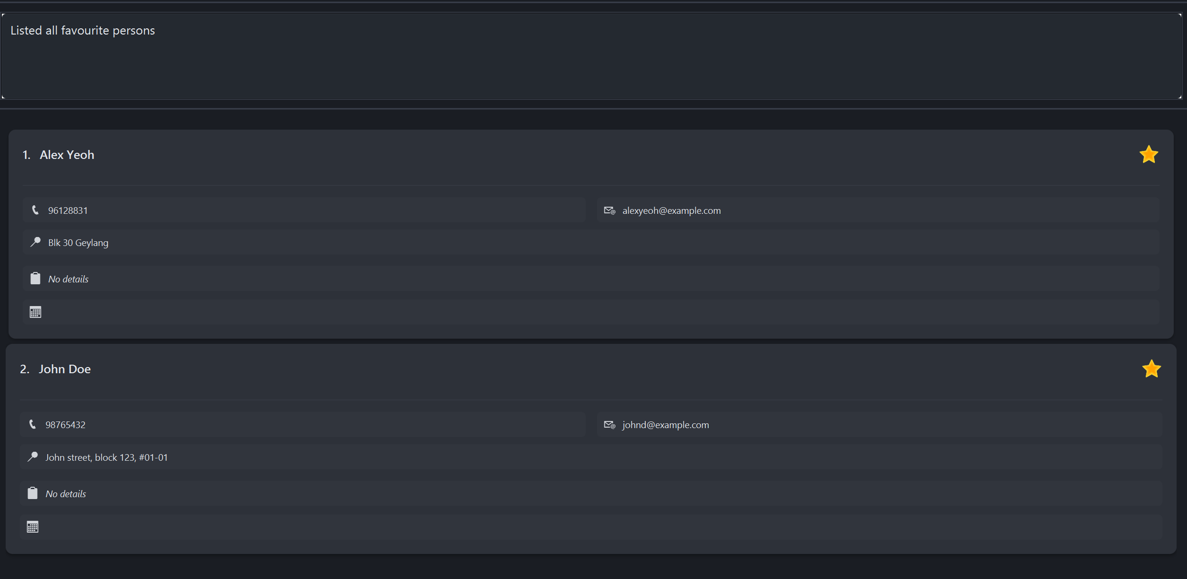
Task: Click the phone icon beside 98765432
Action: tap(33, 424)
